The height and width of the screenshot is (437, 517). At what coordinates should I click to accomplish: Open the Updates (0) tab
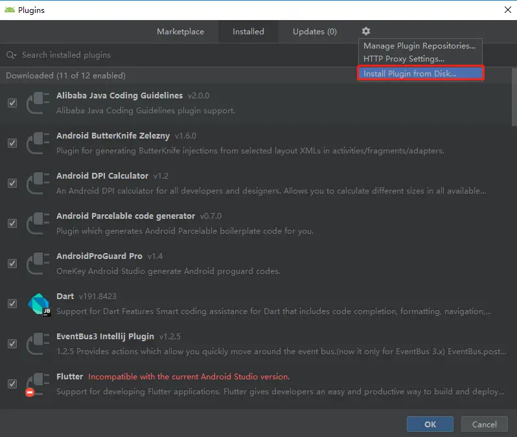click(x=315, y=32)
